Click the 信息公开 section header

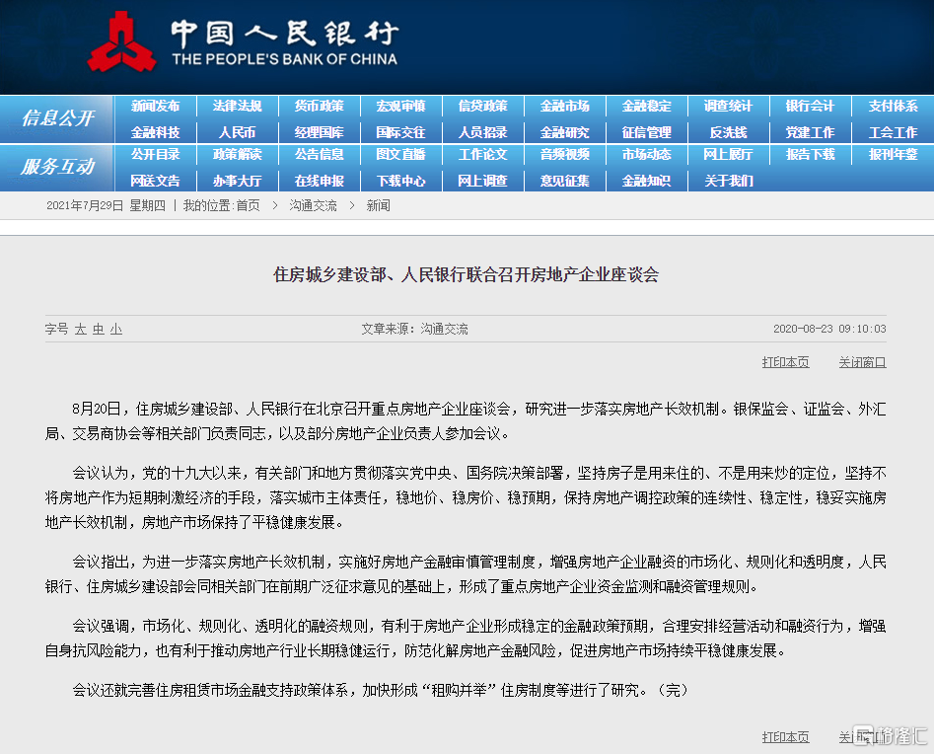click(57, 118)
